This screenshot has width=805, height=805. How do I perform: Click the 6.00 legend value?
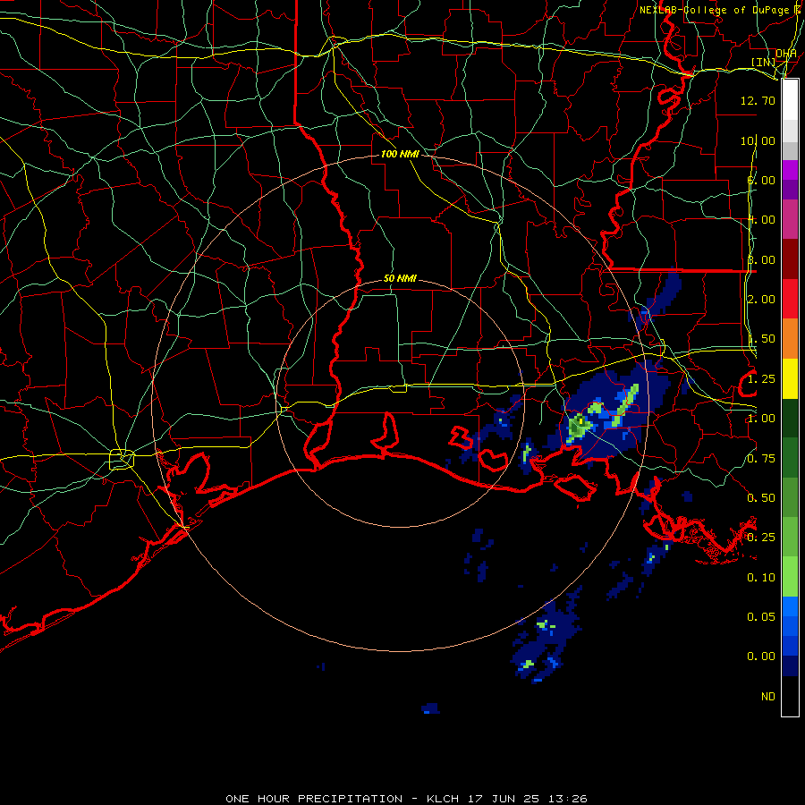(761, 180)
